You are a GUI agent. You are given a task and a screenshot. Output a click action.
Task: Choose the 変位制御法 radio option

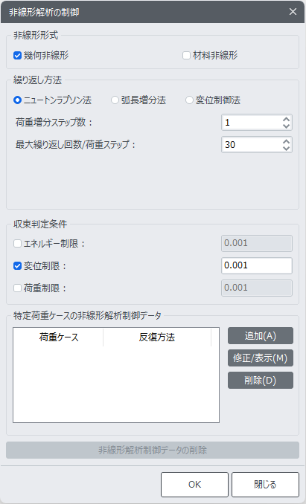click(189, 100)
